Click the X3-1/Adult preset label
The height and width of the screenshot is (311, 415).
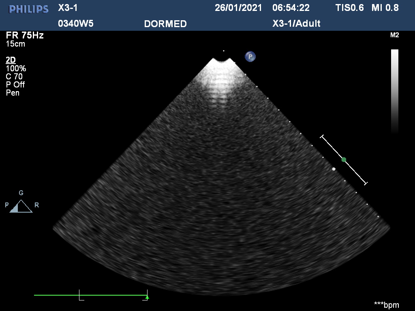pos(297,23)
